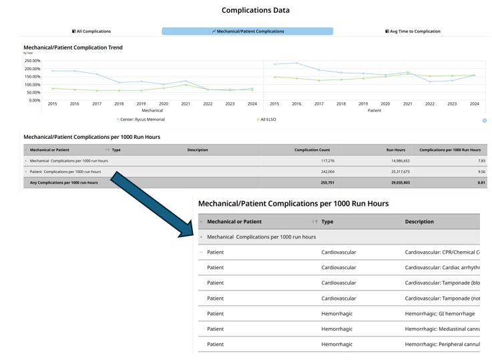Screen dimensions: 492x362
Task: Click the Description header in enlarged table
Action: click(419, 222)
